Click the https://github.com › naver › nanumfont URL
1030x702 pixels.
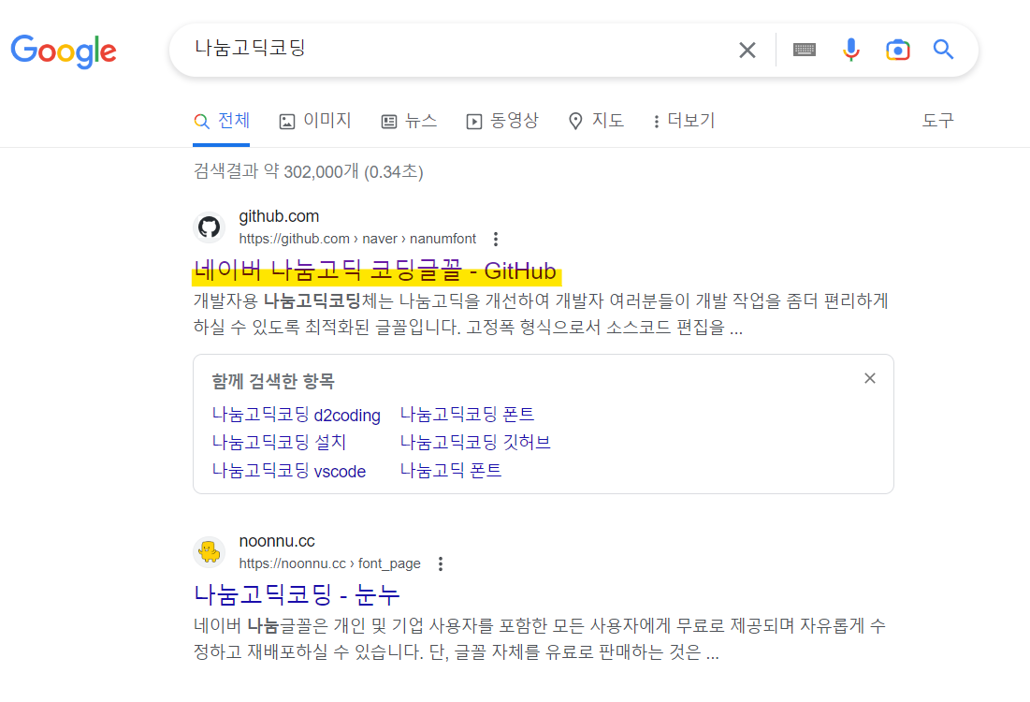pyautogui.click(x=357, y=239)
